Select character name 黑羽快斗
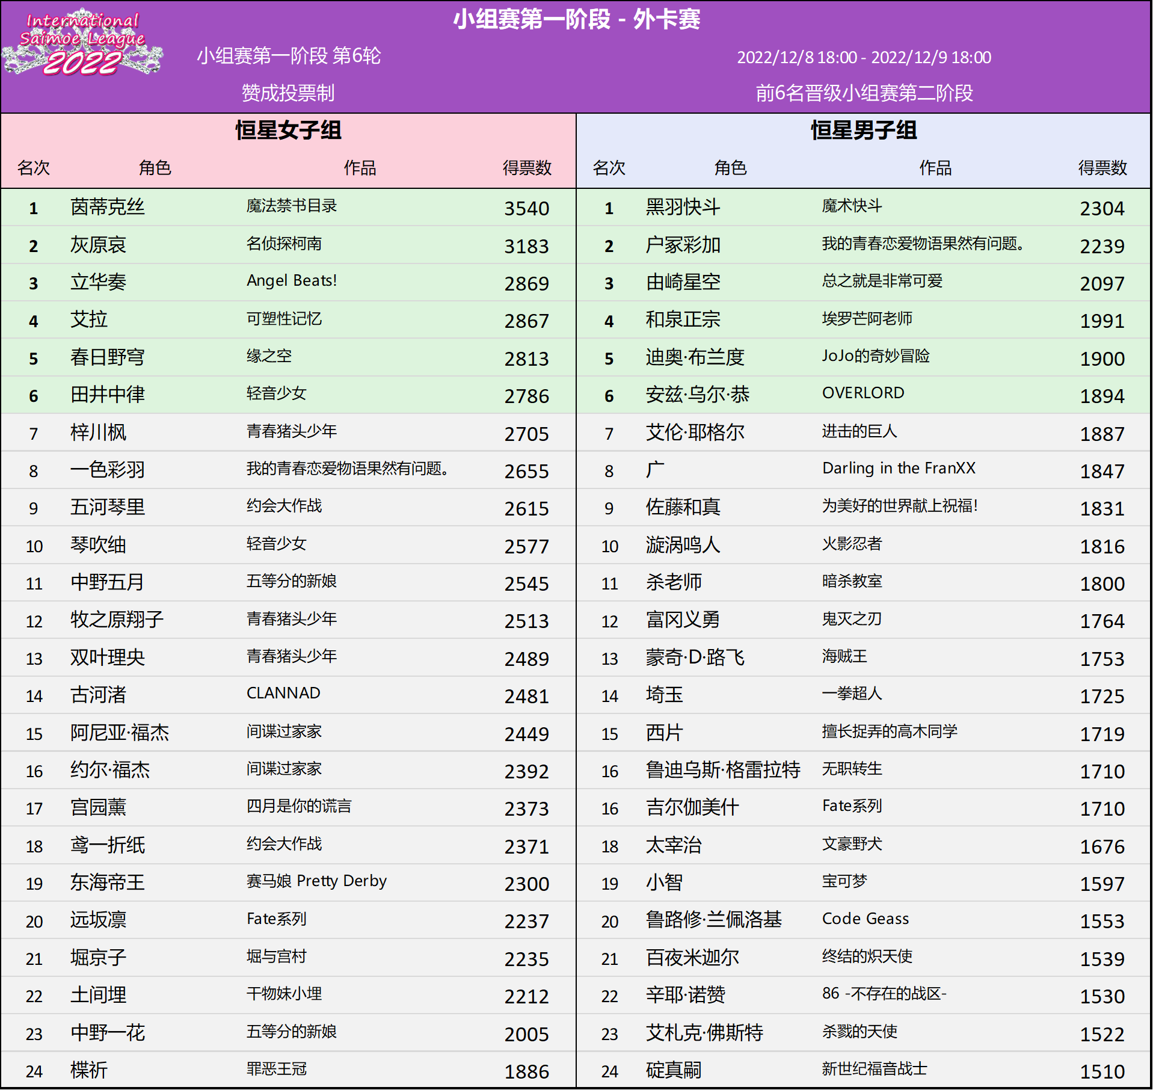 point(683,208)
